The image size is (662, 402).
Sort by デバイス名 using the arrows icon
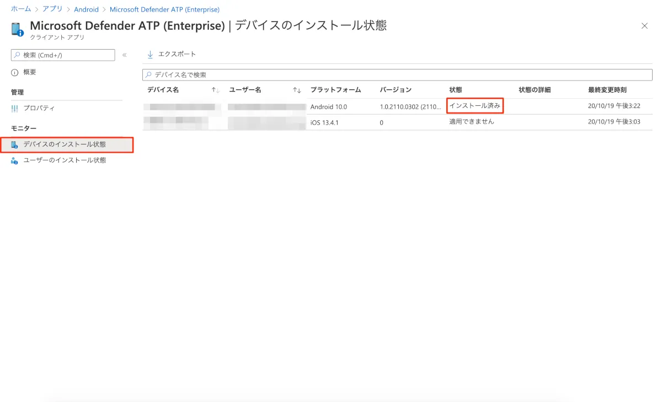(x=216, y=90)
